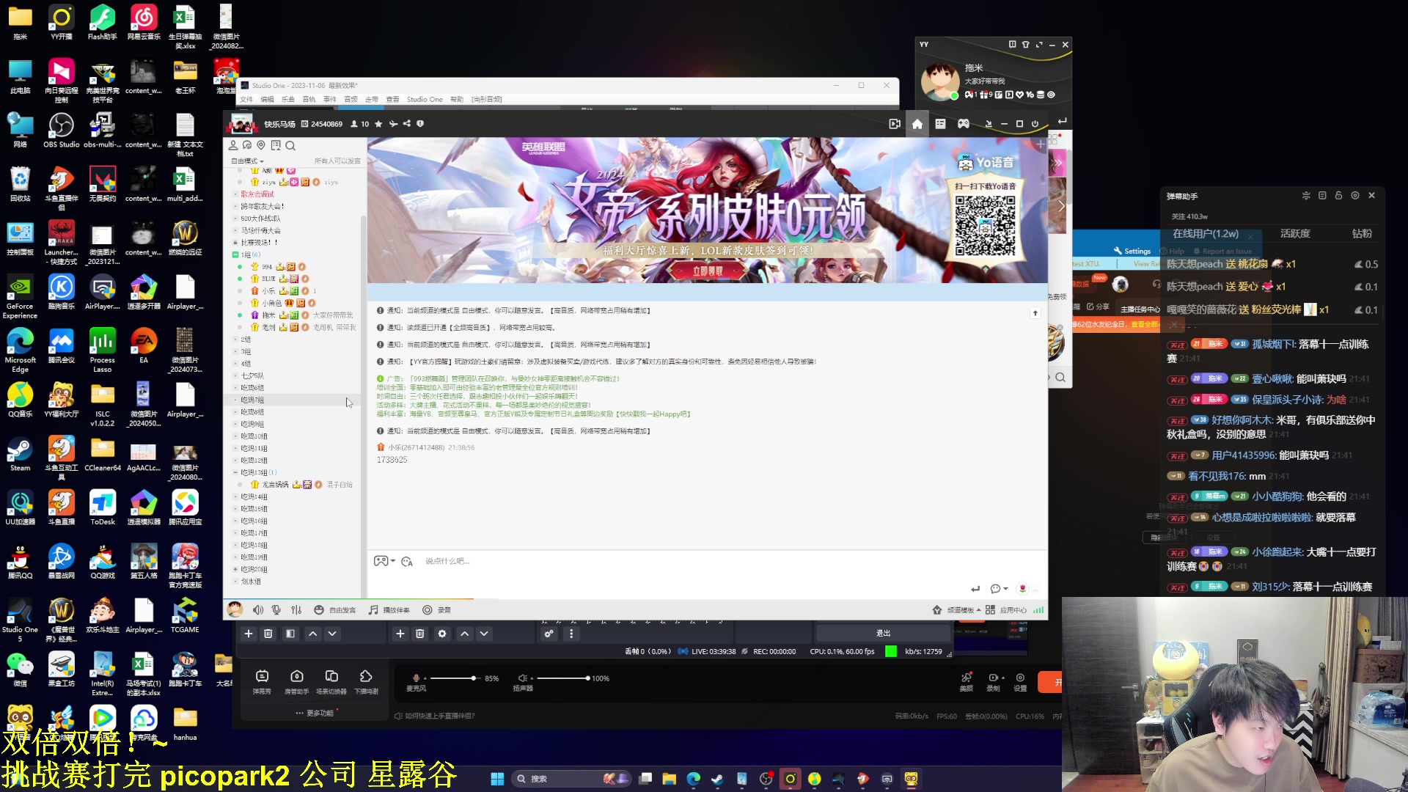This screenshot has height=792, width=1408.
Task: Open 应用中心 app center
Action: pyautogui.click(x=1006, y=610)
